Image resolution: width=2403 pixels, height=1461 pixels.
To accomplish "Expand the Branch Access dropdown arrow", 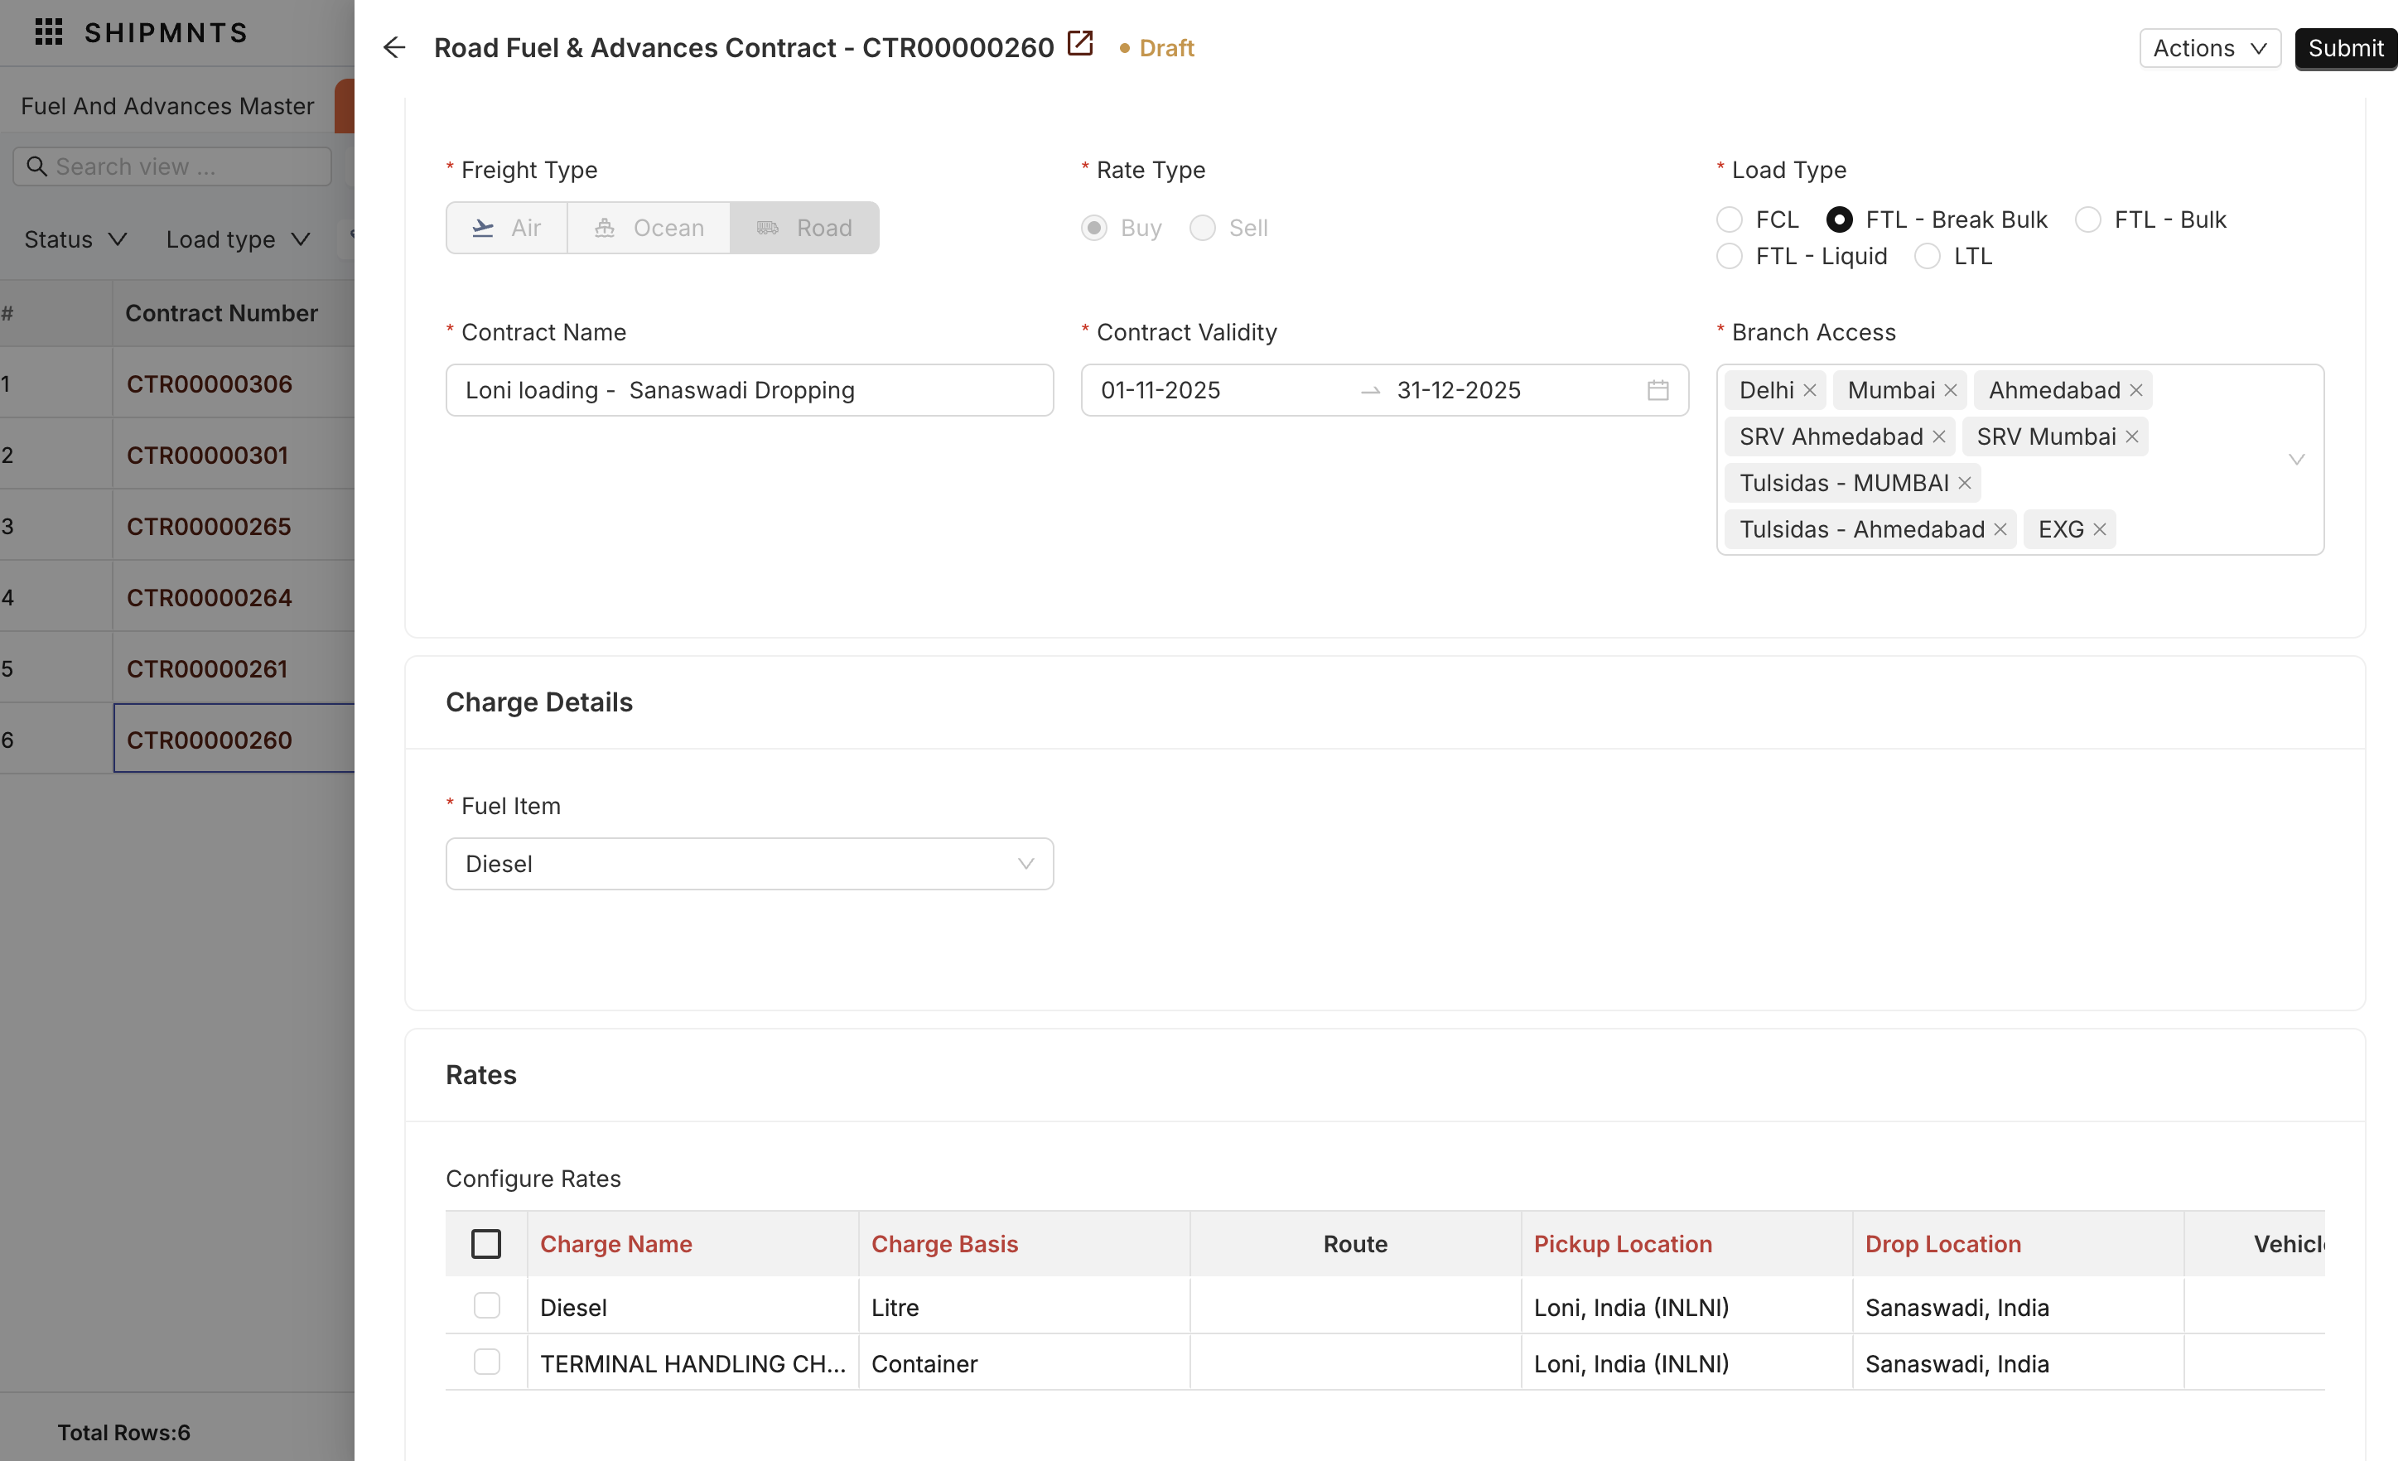I will pos(2297,460).
